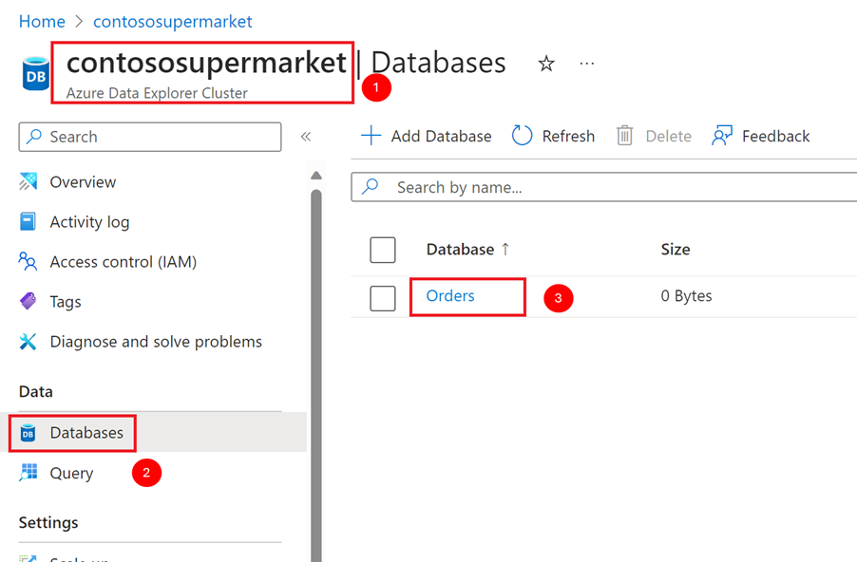Open Diagnose and solve problems

(157, 342)
